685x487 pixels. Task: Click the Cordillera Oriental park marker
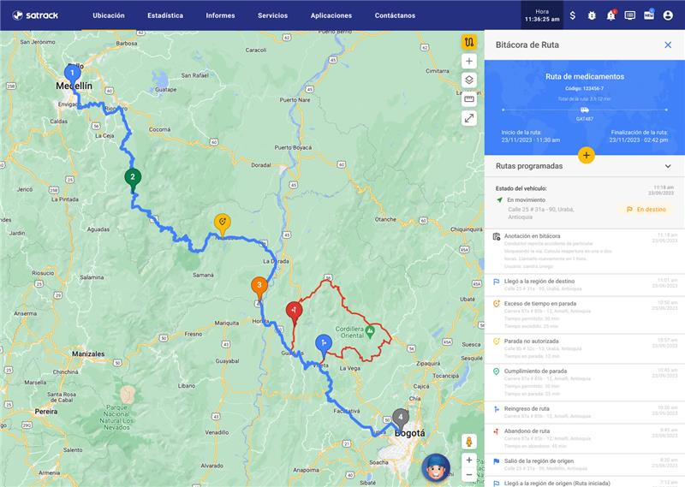[370, 330]
